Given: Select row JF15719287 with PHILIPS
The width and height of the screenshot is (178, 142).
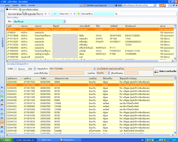Looking at the screenshot, I should (x=90, y=42).
